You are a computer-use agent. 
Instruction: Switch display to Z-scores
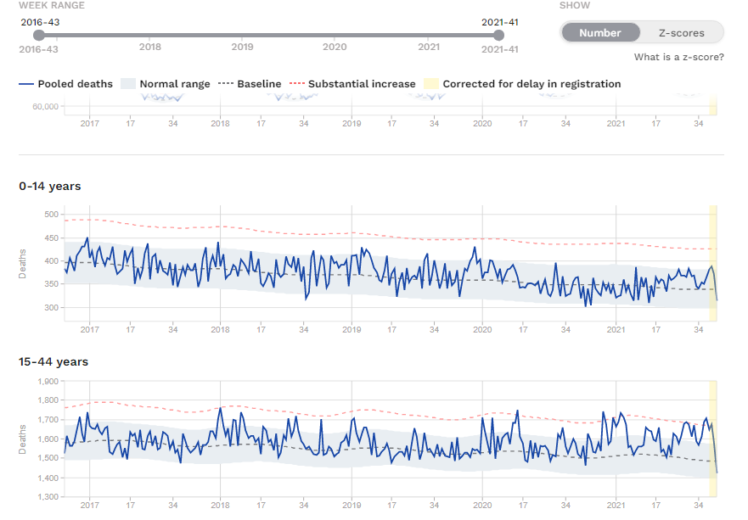pyautogui.click(x=681, y=33)
